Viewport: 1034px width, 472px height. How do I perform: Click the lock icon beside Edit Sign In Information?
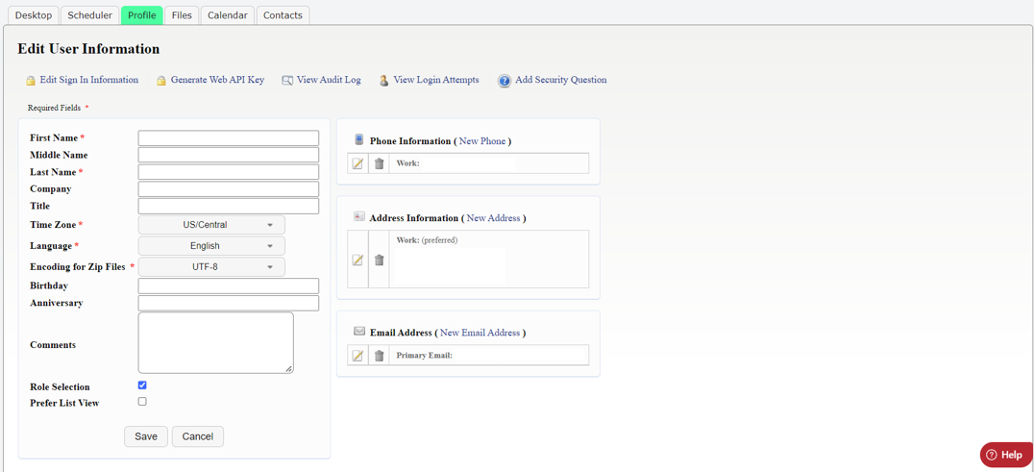(x=31, y=81)
